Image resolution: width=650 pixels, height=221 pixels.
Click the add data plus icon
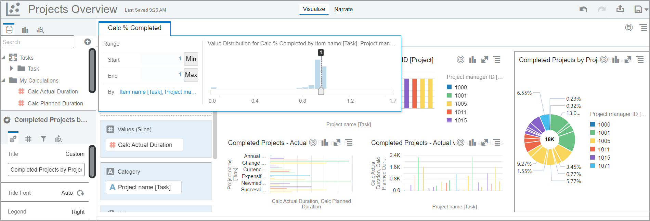(88, 42)
